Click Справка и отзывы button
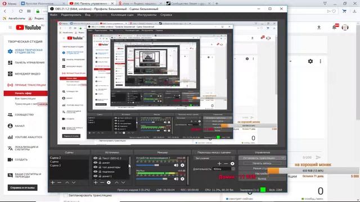Image resolution: width=360 pixels, height=202 pixels. [22, 188]
